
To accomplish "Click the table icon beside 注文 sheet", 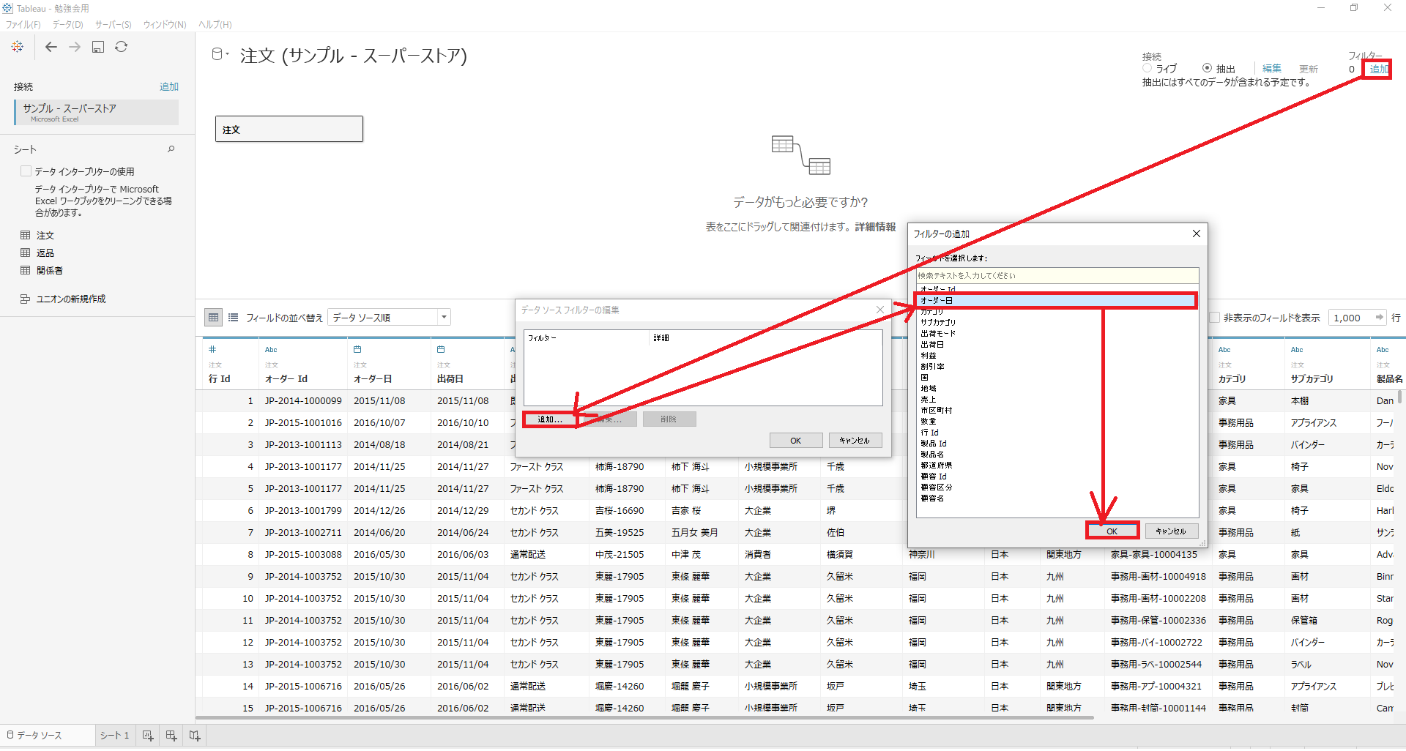I will tap(26, 236).
